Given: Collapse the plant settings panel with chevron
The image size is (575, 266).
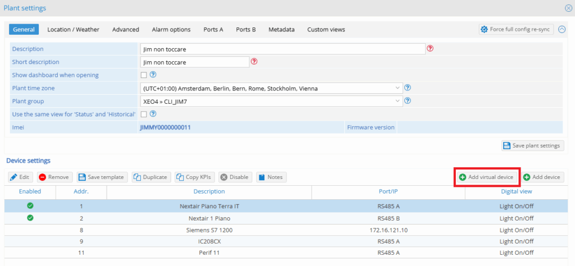Looking at the screenshot, I should pyautogui.click(x=562, y=29).
